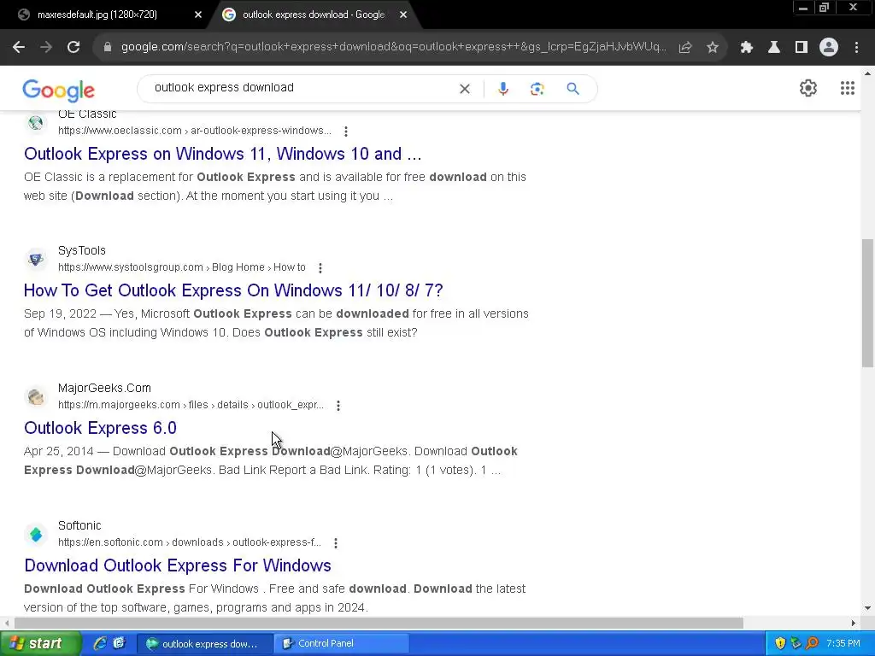Image resolution: width=875 pixels, height=656 pixels.
Task: Open more options for Softonic result
Action: click(x=335, y=542)
